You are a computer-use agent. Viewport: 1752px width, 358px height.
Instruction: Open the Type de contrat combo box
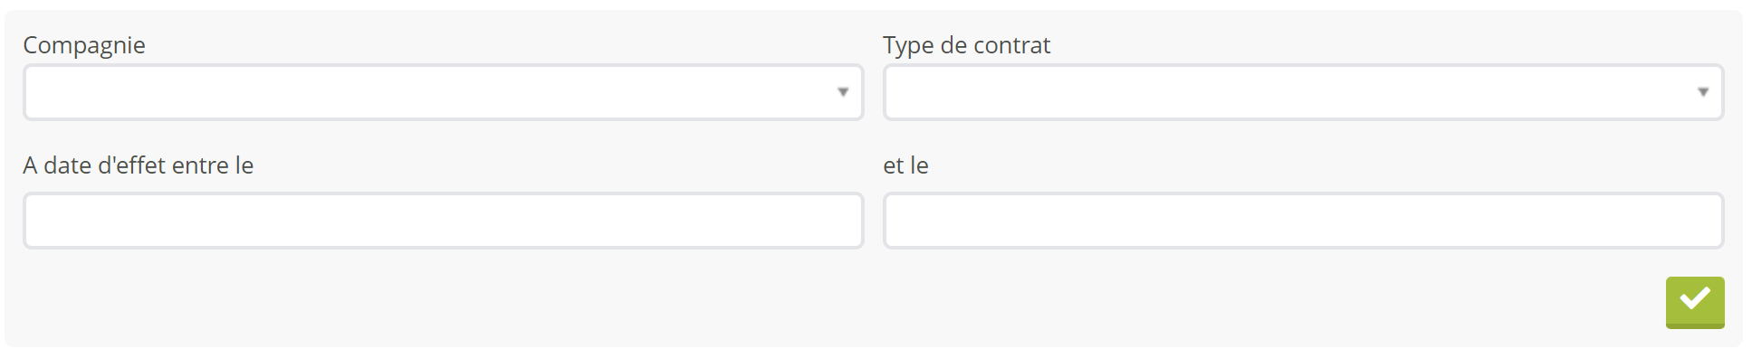(1304, 92)
